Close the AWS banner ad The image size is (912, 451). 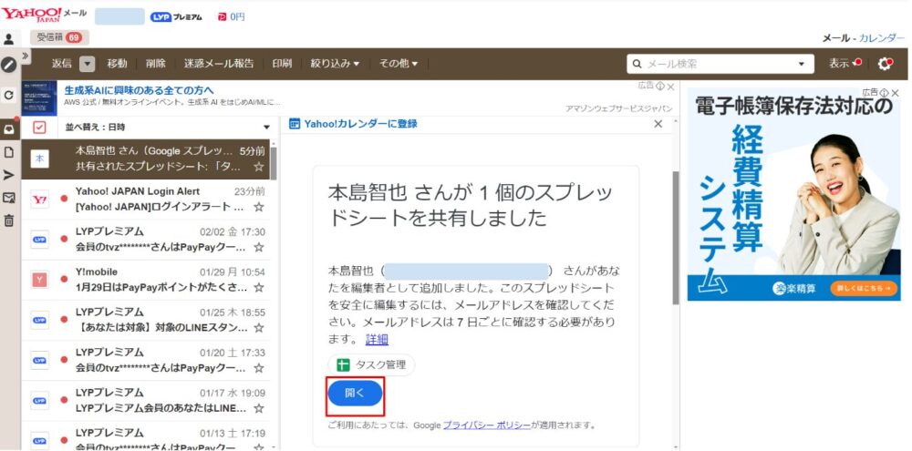click(670, 86)
